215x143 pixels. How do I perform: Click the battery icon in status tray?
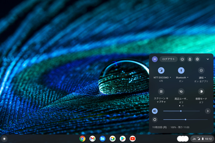(203, 139)
